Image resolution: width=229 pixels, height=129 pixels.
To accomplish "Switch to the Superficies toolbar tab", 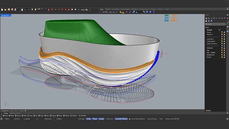I will tap(115, 9).
